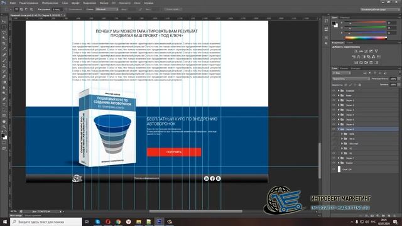Open the Фильтр menu
402x226 pixels.
(x=104, y=3)
